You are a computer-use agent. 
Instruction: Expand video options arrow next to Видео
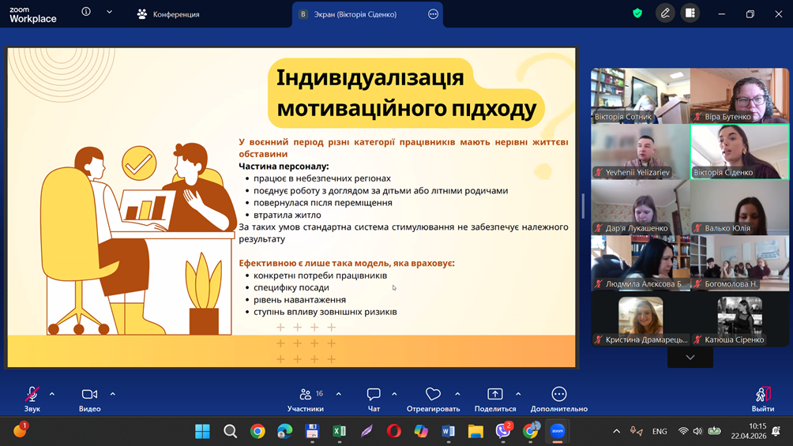coord(113,394)
